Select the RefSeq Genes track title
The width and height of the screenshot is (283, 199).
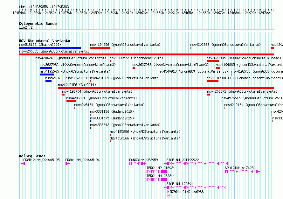point(32,156)
